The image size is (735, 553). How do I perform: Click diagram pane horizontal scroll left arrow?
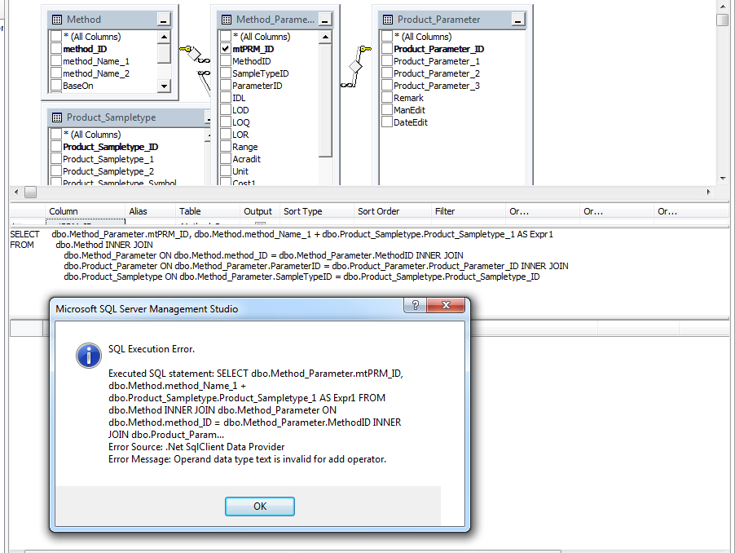click(16, 192)
